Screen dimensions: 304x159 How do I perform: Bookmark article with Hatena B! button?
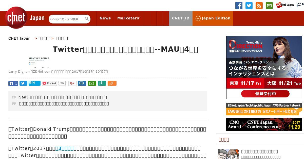[x=34, y=83]
